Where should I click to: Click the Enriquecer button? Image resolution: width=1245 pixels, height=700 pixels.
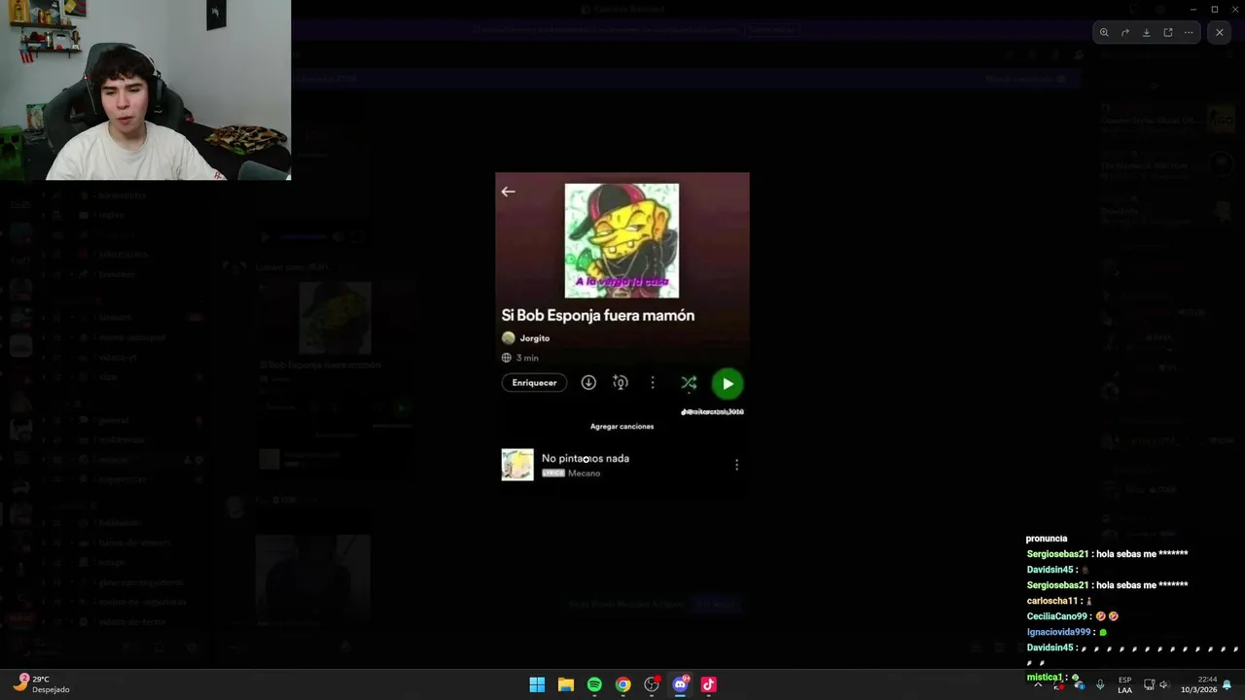tap(534, 383)
